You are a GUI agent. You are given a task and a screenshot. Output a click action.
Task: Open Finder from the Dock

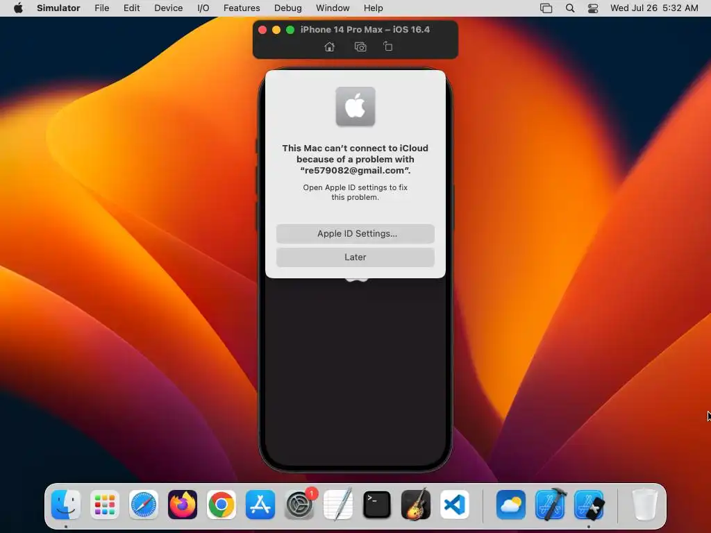pos(66,505)
